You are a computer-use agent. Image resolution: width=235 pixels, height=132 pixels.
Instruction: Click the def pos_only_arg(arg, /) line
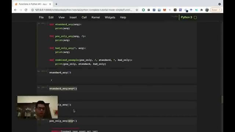click(x=68, y=36)
